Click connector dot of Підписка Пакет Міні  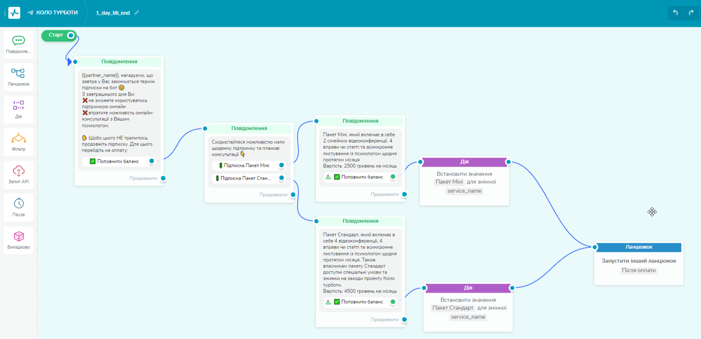click(x=282, y=165)
